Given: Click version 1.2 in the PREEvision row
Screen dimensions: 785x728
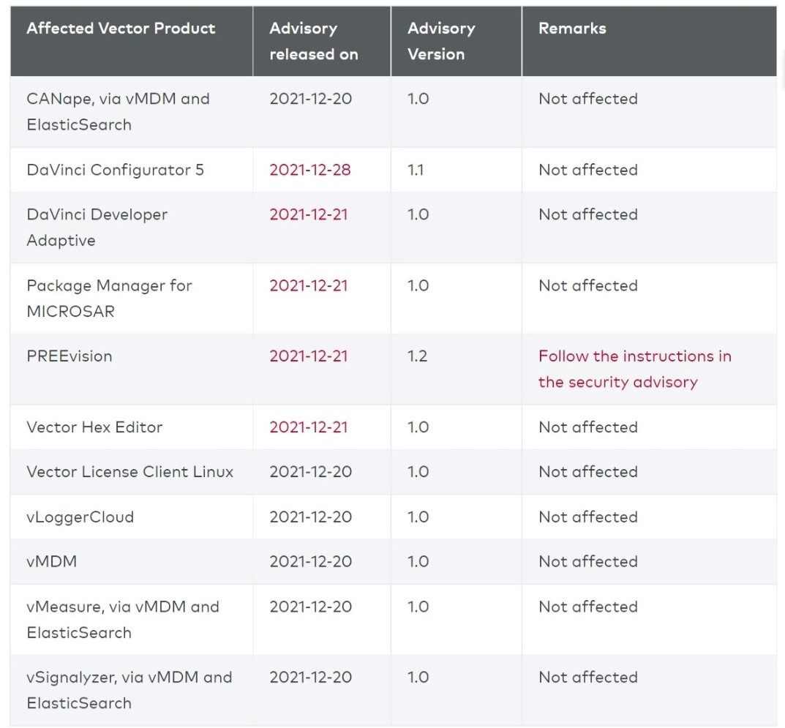Looking at the screenshot, I should point(417,356).
